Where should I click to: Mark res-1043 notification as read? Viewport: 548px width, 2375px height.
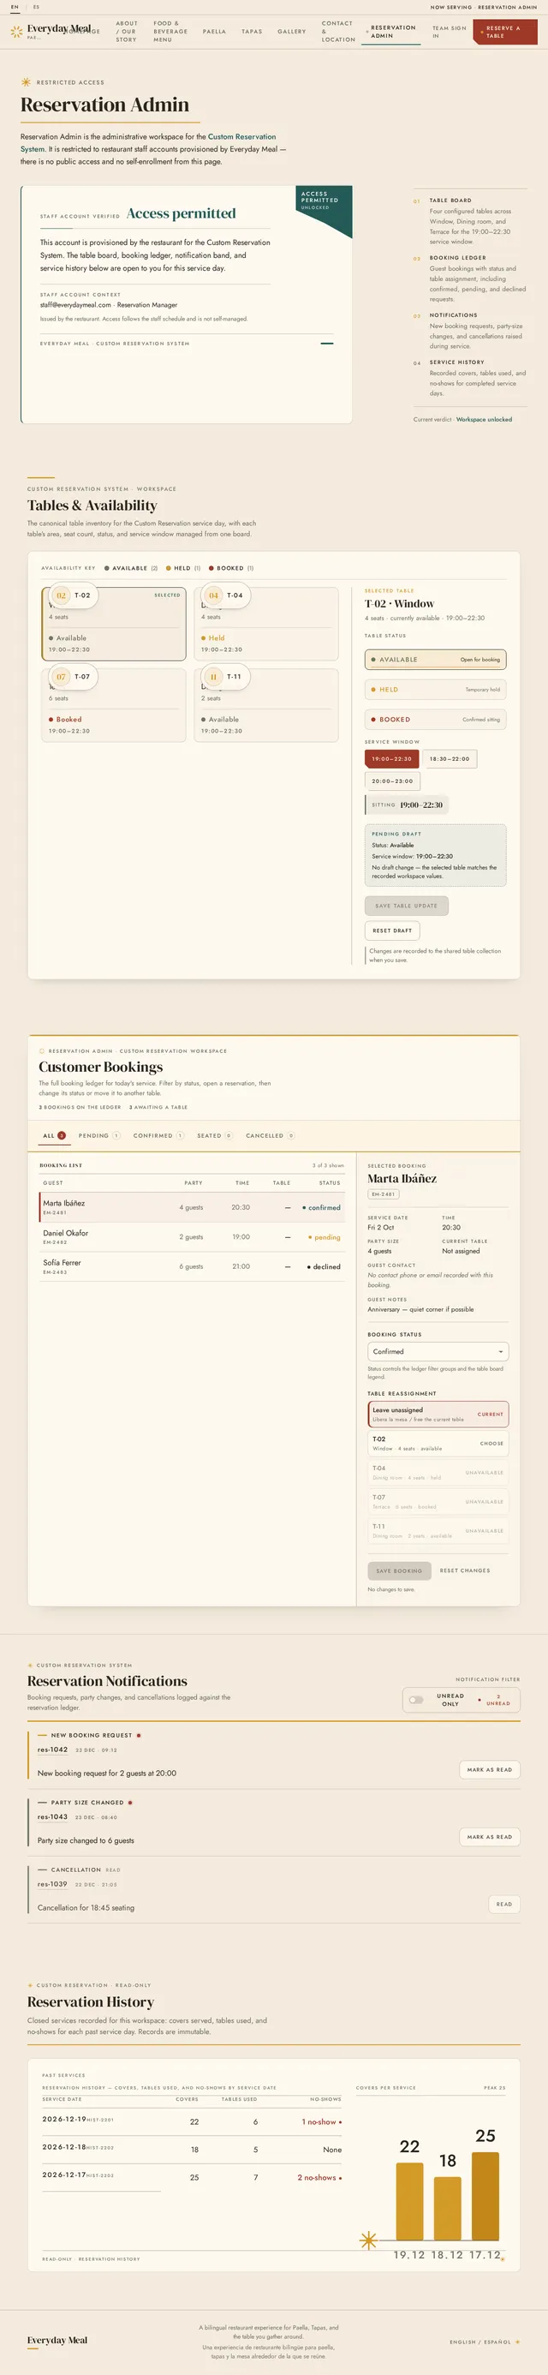tap(490, 1837)
